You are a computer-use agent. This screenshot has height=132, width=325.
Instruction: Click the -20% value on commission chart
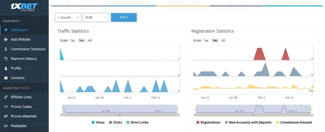tap(310, 91)
